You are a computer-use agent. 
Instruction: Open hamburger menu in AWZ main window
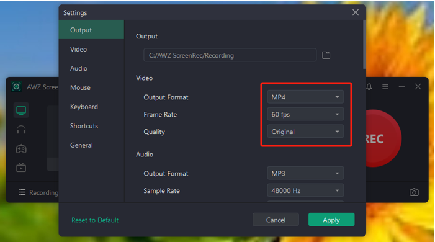(385, 87)
